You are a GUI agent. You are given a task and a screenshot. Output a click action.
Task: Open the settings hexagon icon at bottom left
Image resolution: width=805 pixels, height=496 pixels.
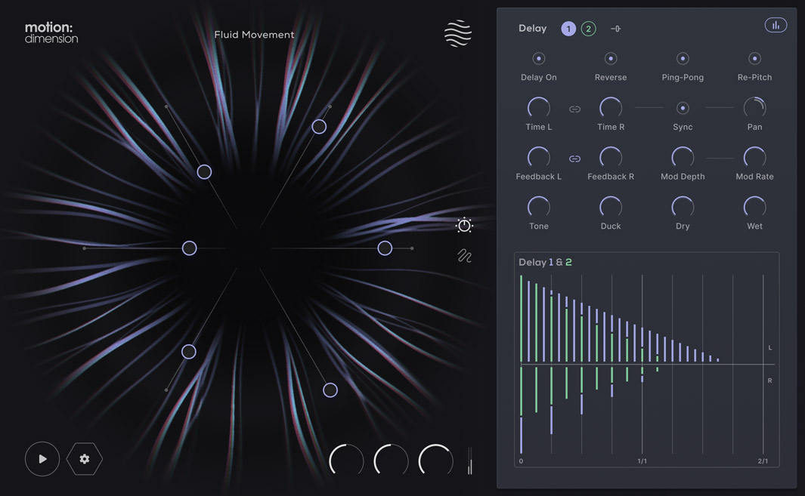pyautogui.click(x=85, y=458)
